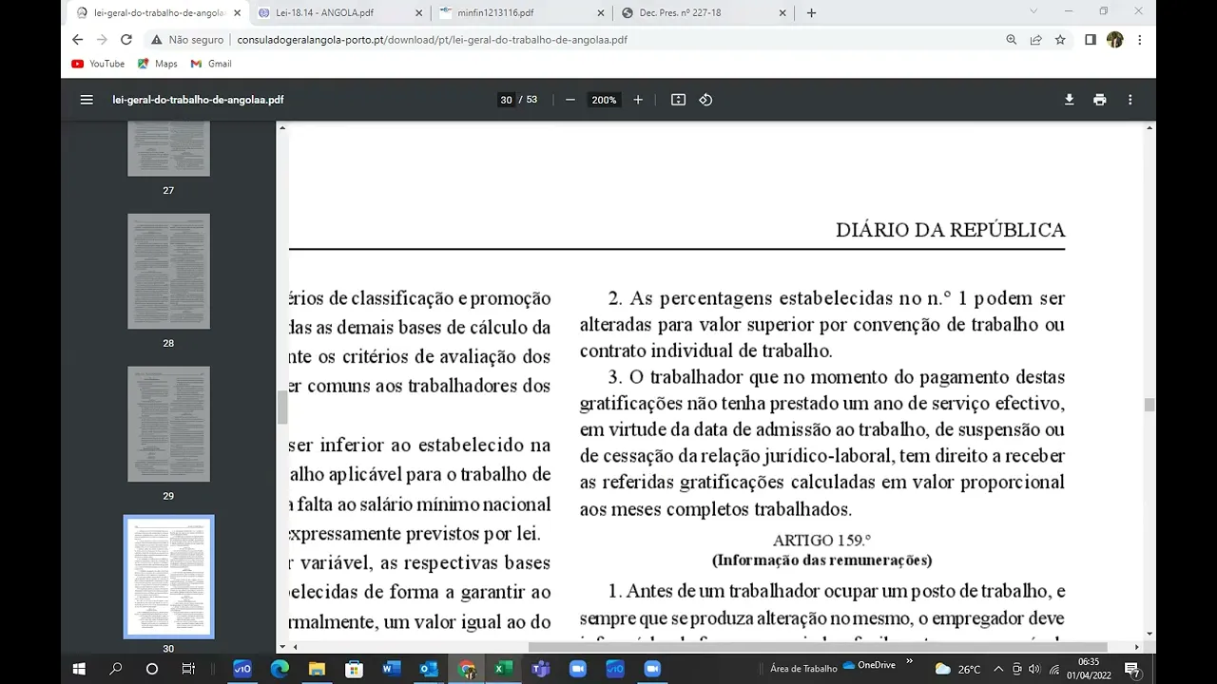Open the tab search chevron
This screenshot has width=1217, height=684.
point(1033,11)
